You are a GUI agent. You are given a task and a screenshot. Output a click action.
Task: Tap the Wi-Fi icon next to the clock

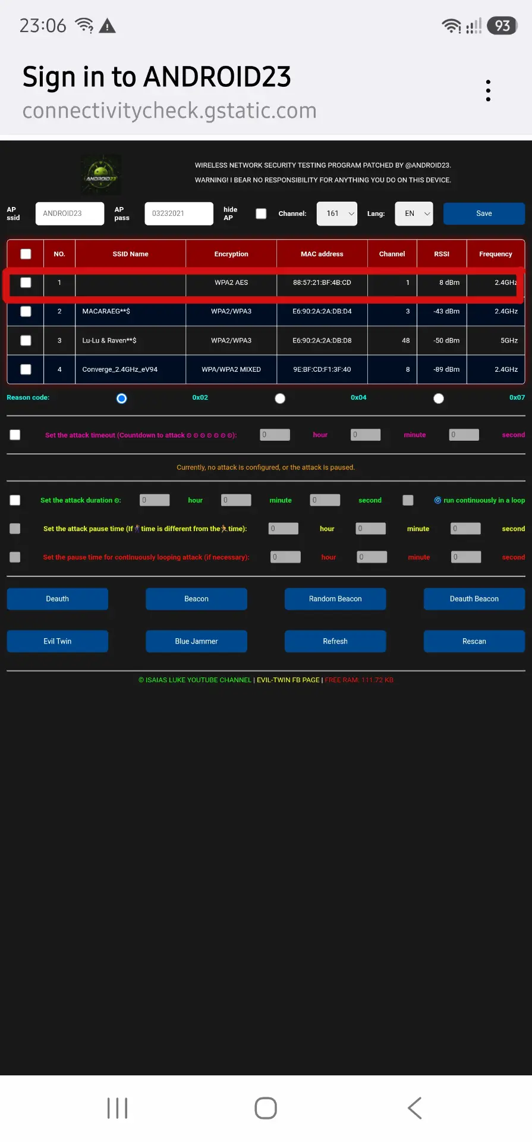coord(84,26)
